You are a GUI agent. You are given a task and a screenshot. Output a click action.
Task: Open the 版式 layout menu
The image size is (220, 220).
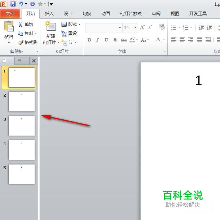coord(71,25)
